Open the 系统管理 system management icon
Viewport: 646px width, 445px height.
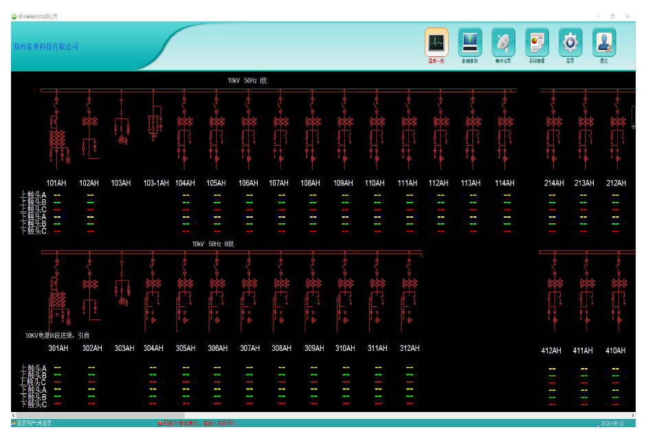pyautogui.click(x=537, y=43)
